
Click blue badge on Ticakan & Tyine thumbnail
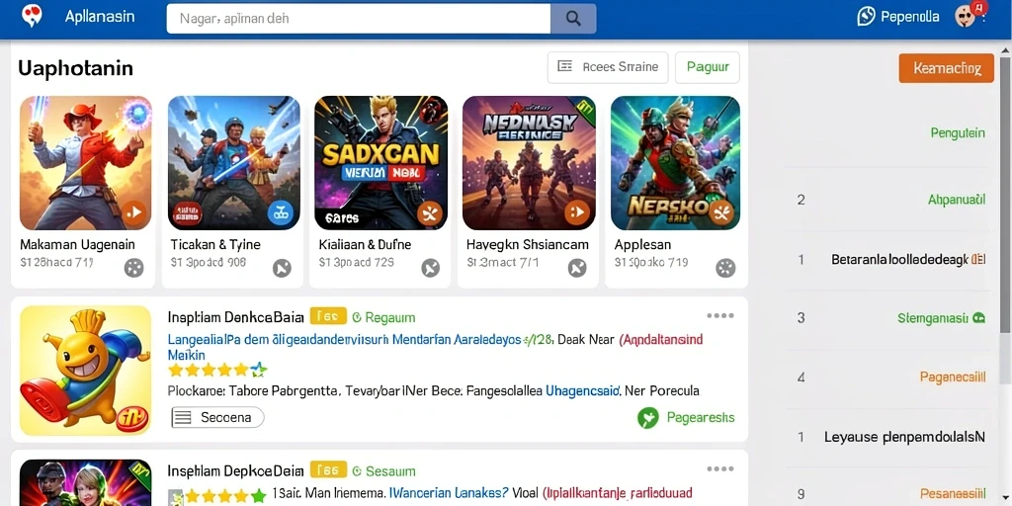tap(280, 211)
